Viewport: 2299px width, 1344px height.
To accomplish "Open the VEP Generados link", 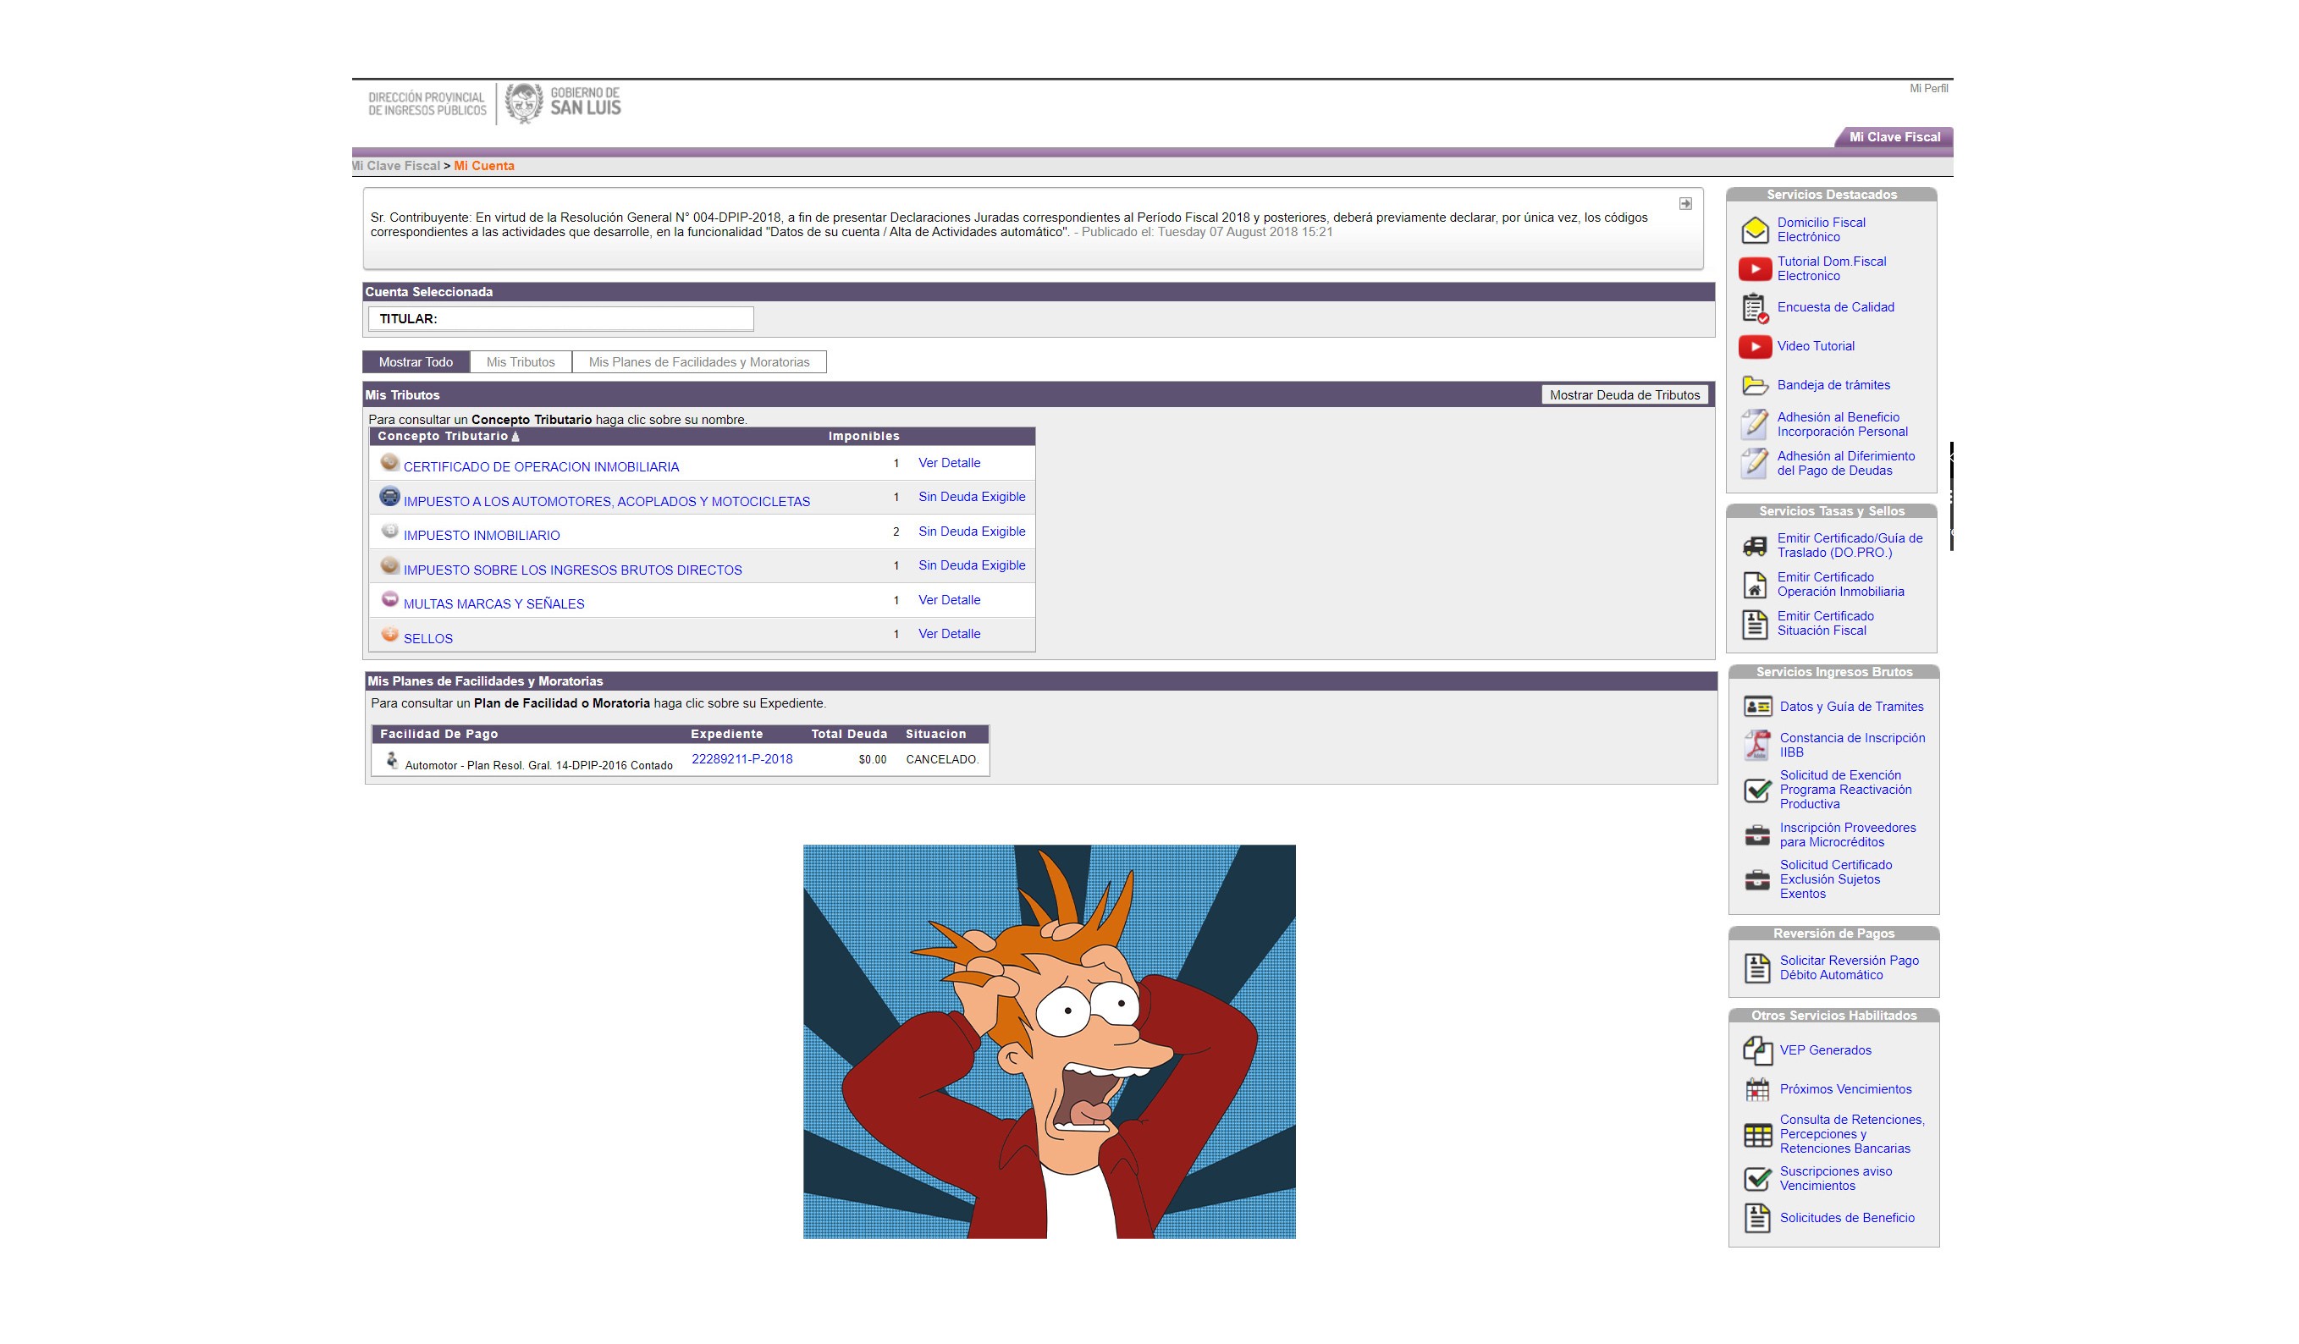I will point(1826,1050).
